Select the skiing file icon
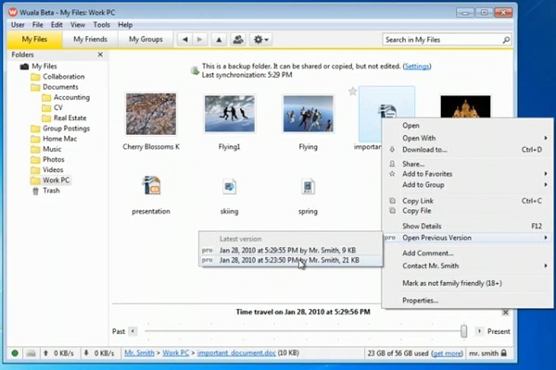This screenshot has width=556, height=370. [230, 187]
